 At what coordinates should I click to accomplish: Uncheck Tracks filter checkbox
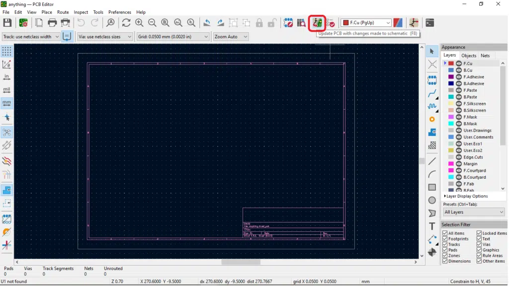(x=445, y=244)
